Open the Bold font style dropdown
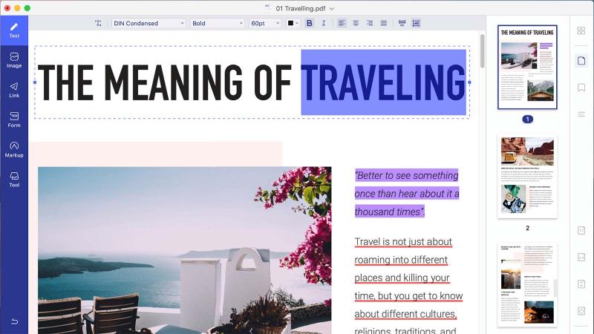 217,23
